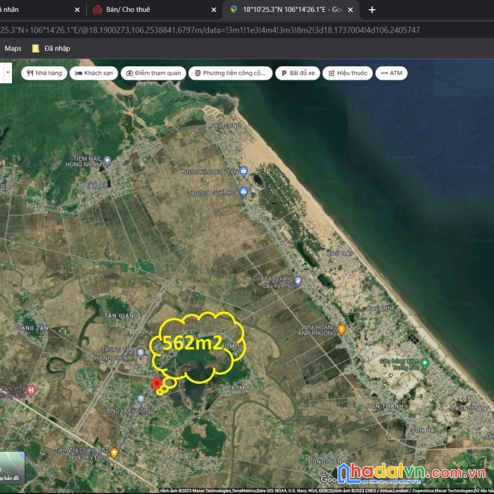This screenshot has width=494, height=494.
Task: Filter map by ATM
Action: point(392,73)
